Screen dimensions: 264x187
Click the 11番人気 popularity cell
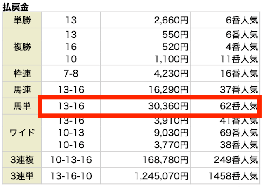click(x=239, y=59)
